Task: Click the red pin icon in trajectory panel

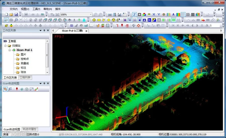Action: tap(17, 89)
